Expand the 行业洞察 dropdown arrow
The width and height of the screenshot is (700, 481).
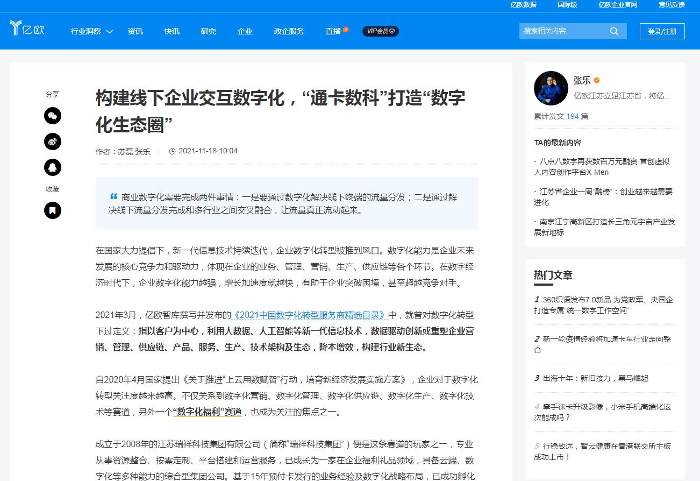(x=110, y=32)
